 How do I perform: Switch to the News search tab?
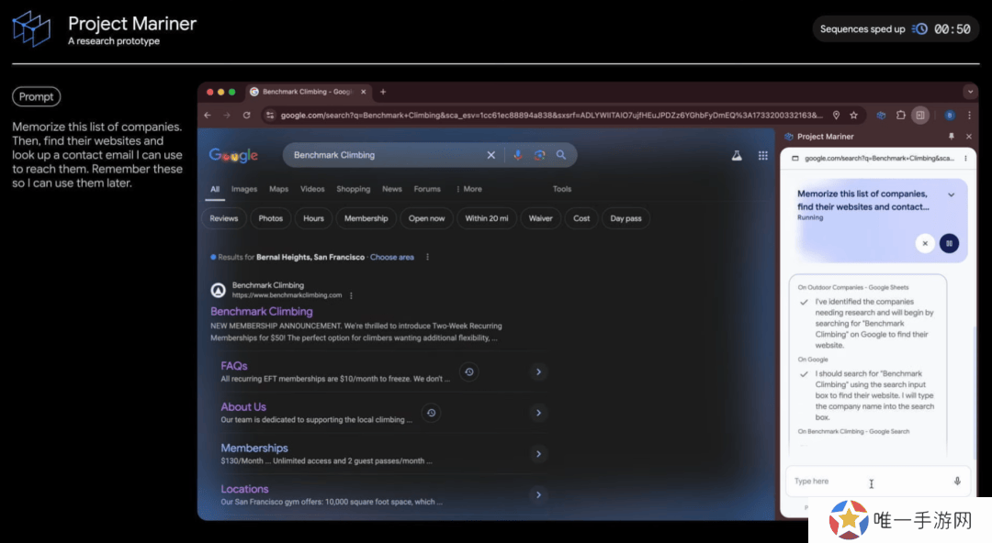coord(391,189)
